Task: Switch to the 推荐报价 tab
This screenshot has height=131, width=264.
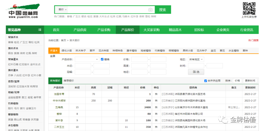Action: click(69, 81)
